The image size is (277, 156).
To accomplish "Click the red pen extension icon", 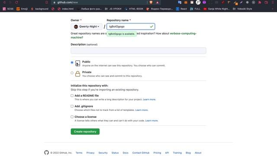I will [223, 2].
